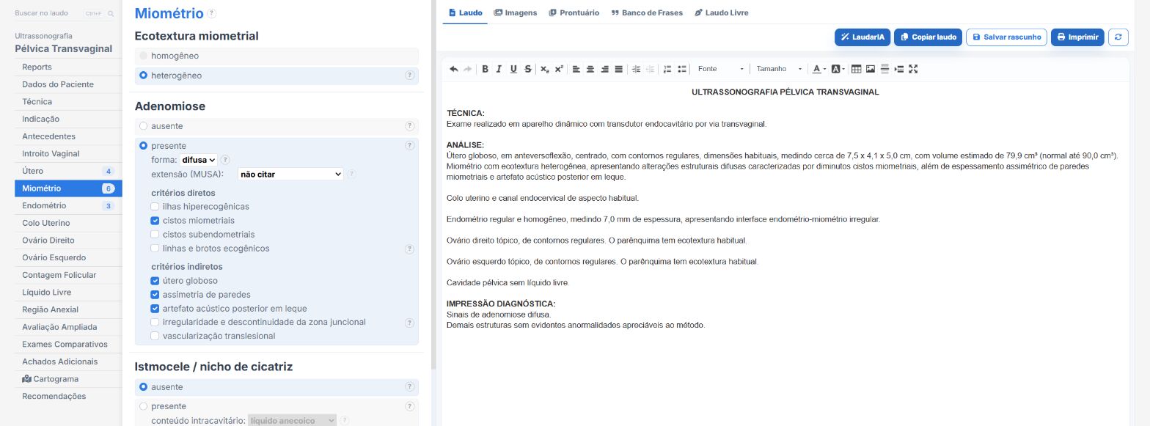The width and height of the screenshot is (1150, 426).
Task: Apply underline formatting in the editor toolbar
Action: click(513, 69)
